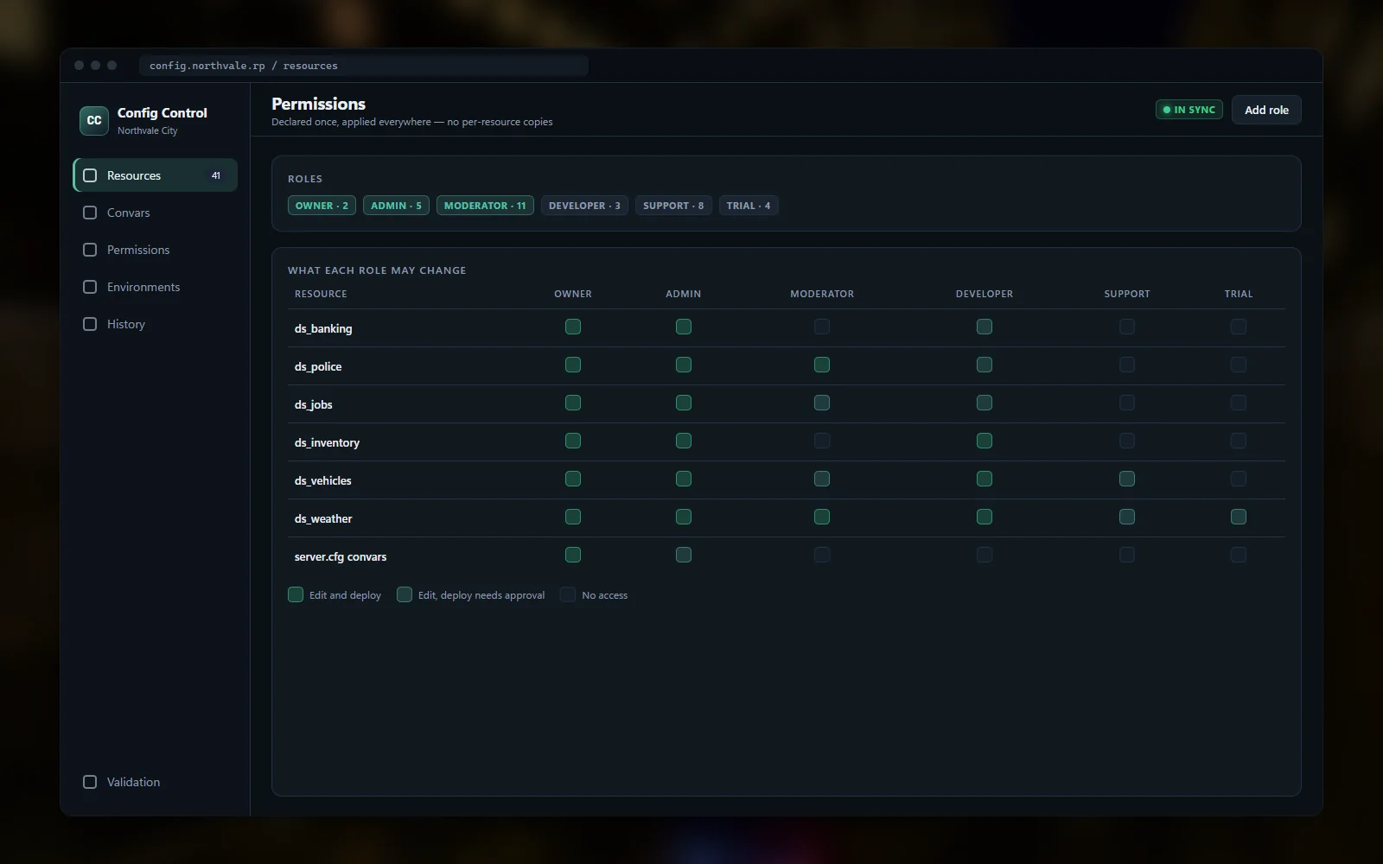Select the DEVELOPER · 3 role chip
This screenshot has width=1383, height=864.
(x=584, y=206)
